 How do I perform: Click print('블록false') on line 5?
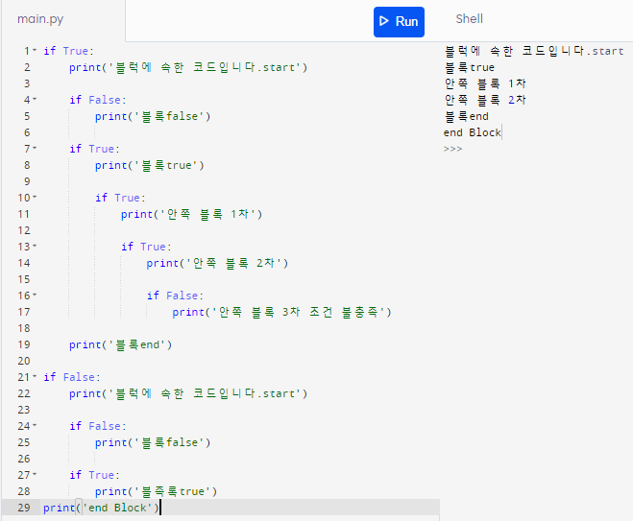153,116
